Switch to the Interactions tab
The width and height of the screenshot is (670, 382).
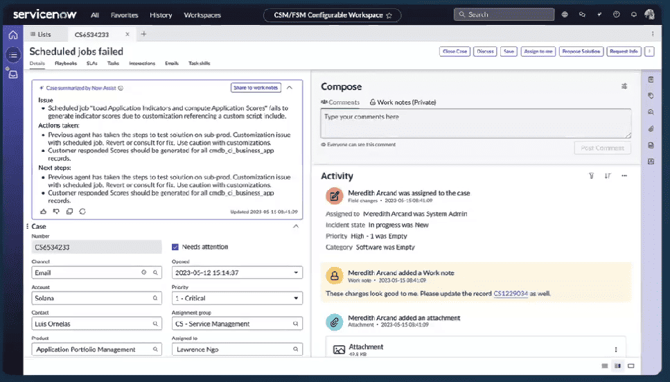pos(142,63)
